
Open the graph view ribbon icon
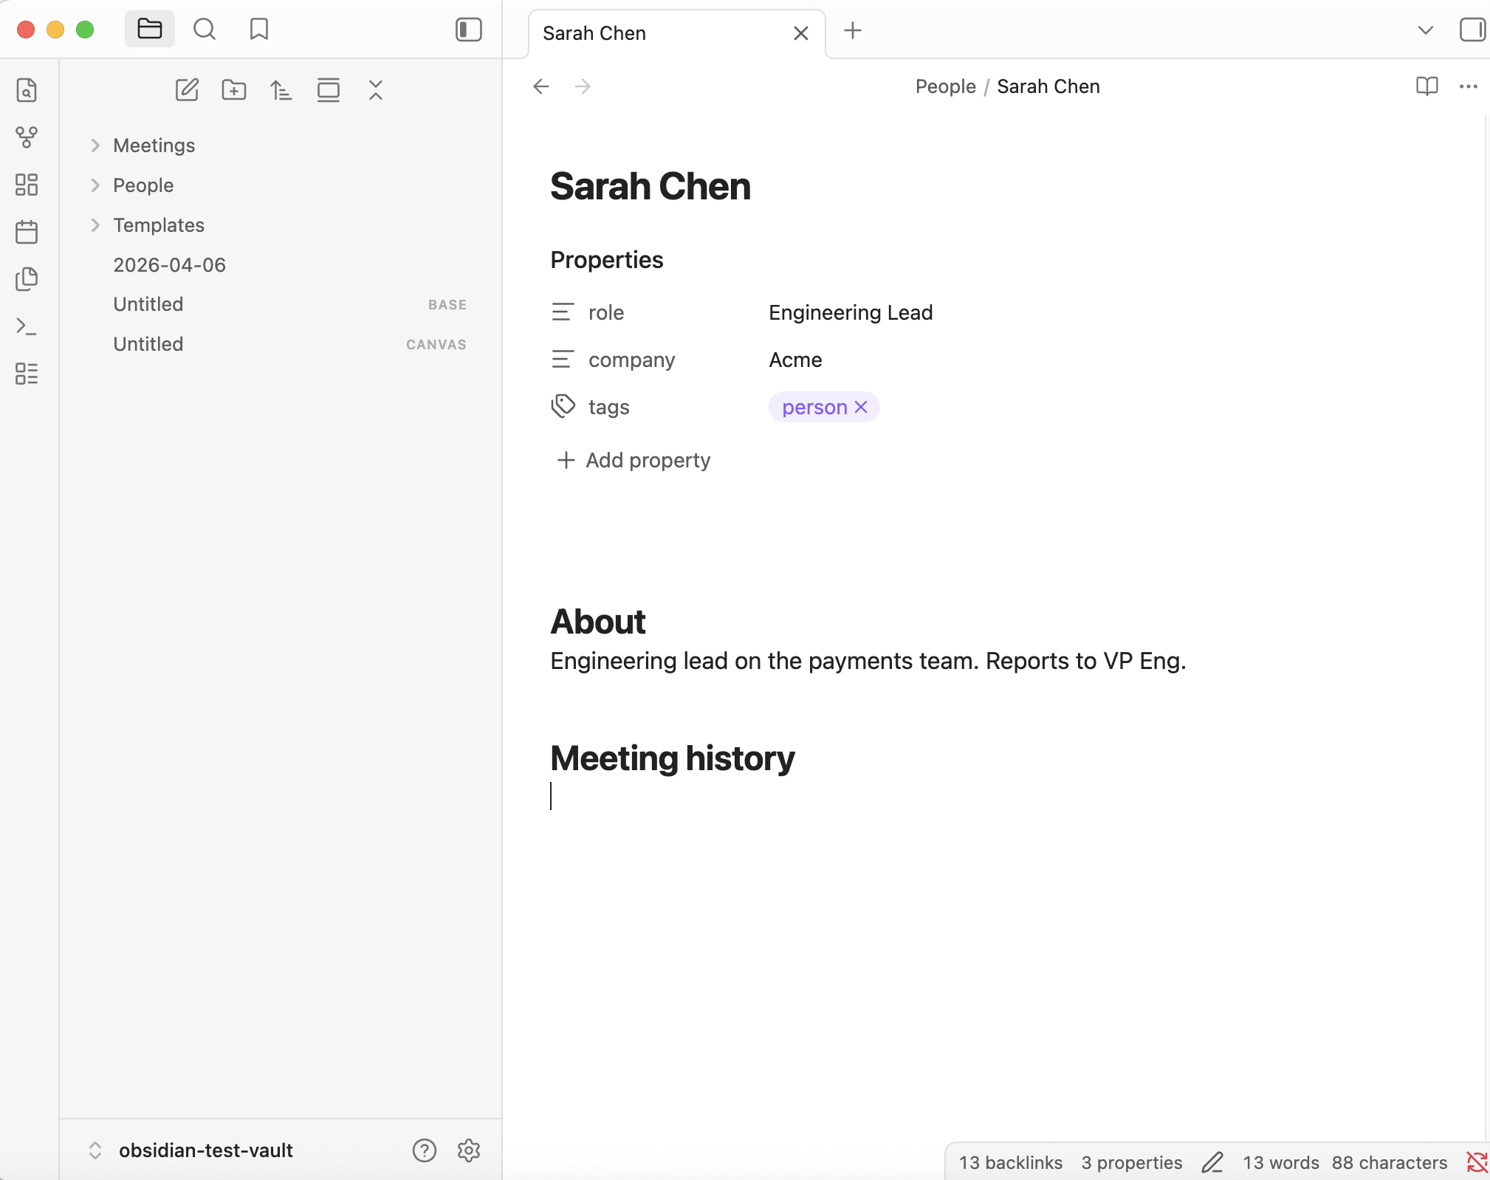pos(27,137)
